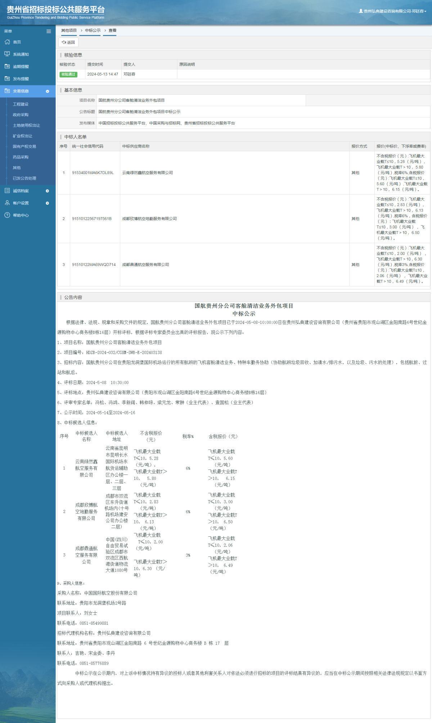Select 土地使用权出让 submenu item
Viewport: 432px width, 723px height.
coord(26,125)
